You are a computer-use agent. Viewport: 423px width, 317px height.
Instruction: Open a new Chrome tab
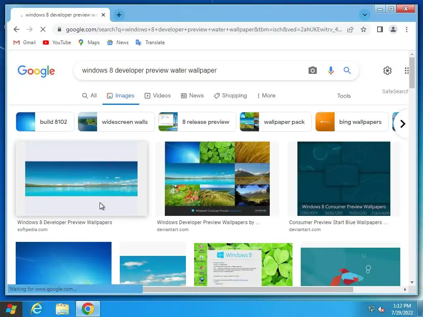(x=119, y=15)
